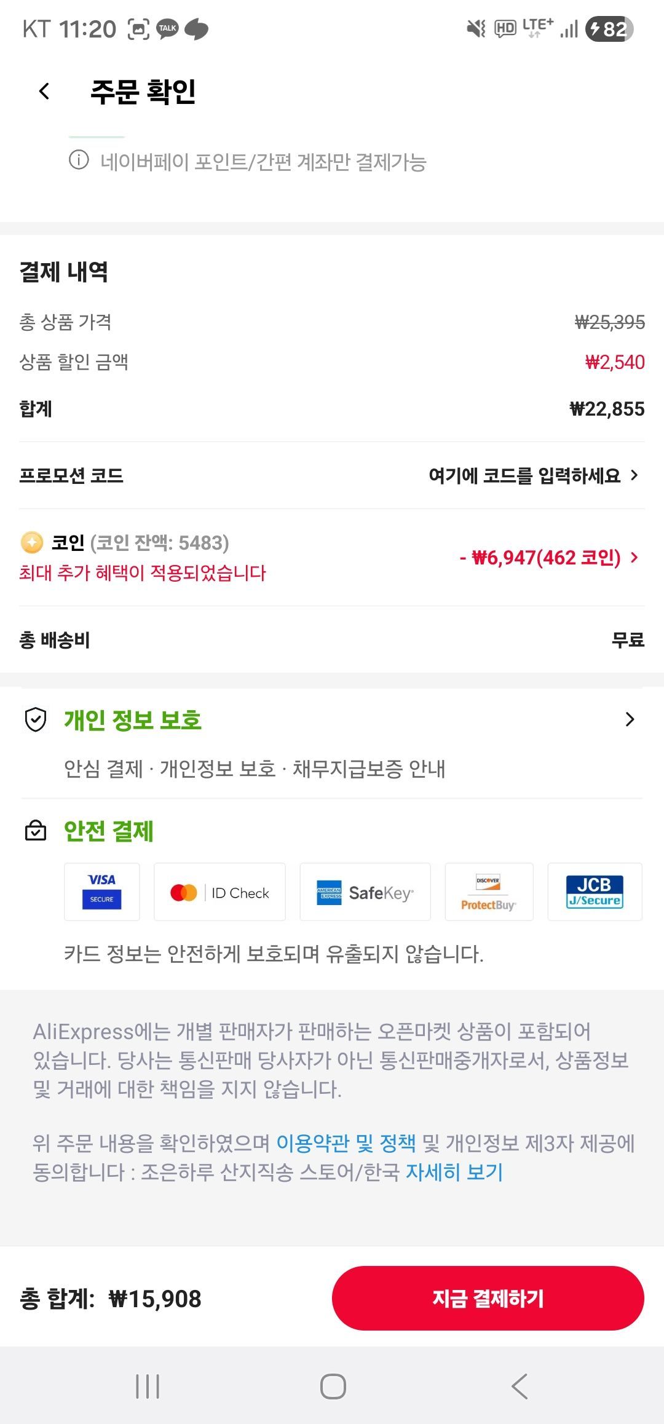Tap the Mastercard ID Check logo
The image size is (664, 1424).
pyautogui.click(x=219, y=892)
